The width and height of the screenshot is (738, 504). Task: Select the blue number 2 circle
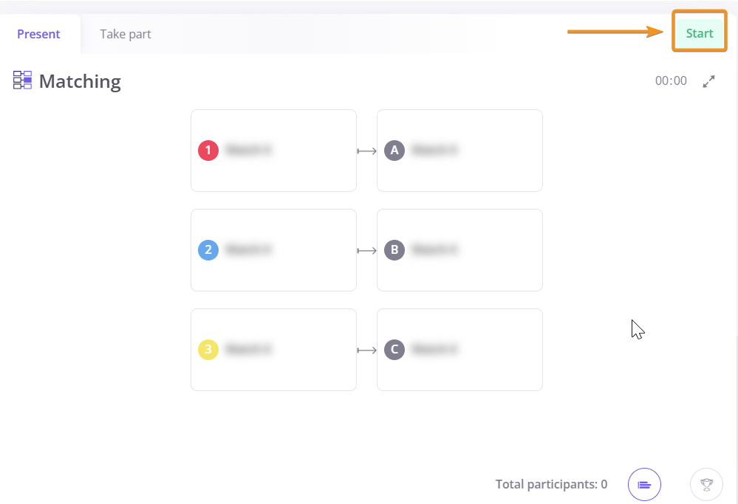point(208,250)
